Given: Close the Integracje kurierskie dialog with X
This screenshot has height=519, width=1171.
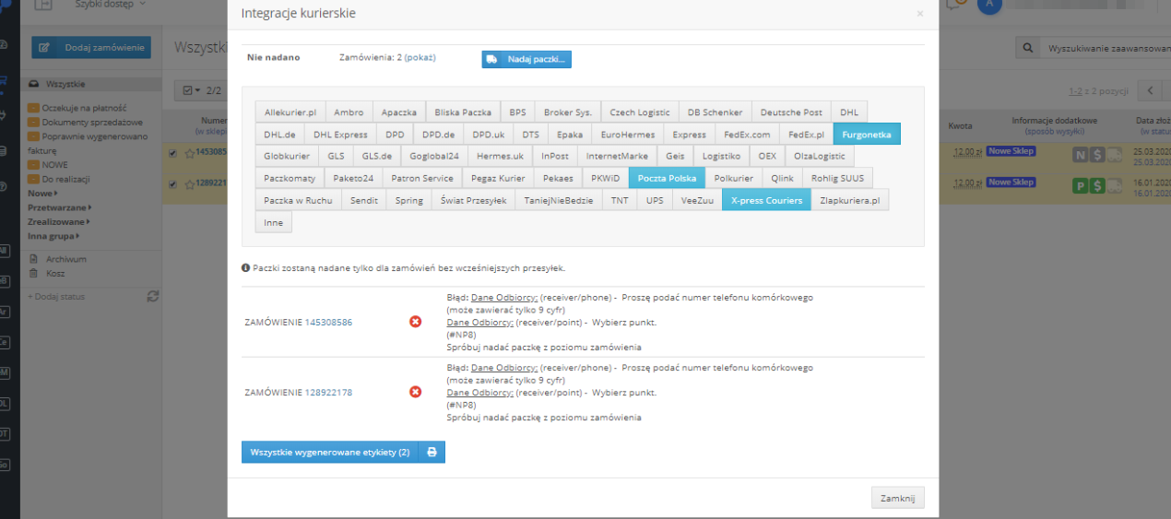Looking at the screenshot, I should tap(919, 14).
